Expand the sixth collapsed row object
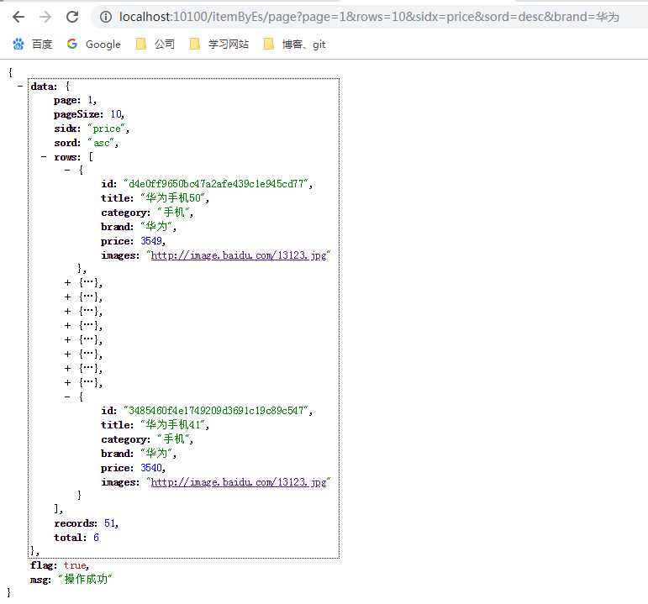Image resolution: width=648 pixels, height=604 pixels. pos(67,339)
